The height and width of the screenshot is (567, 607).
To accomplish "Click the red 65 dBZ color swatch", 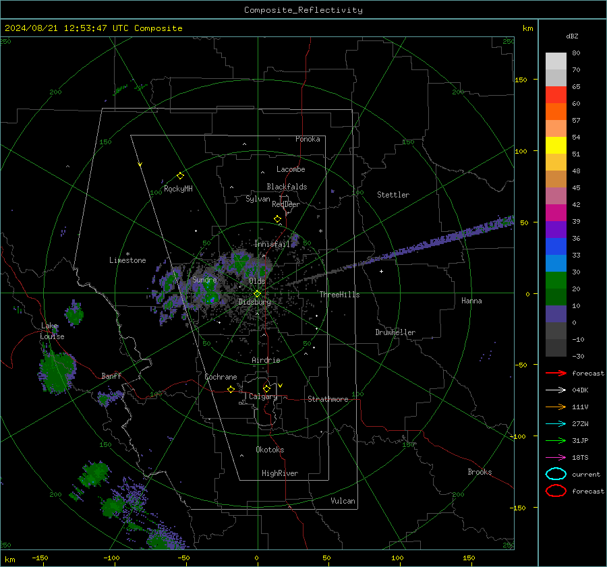I will [x=556, y=94].
